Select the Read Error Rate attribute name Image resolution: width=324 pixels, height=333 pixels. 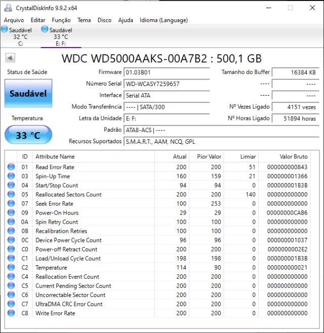pos(55,167)
